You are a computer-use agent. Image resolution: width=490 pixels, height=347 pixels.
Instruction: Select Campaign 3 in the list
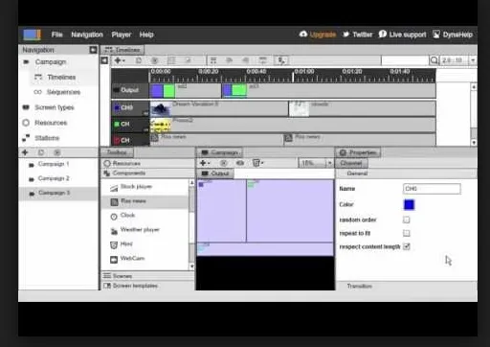click(x=58, y=193)
